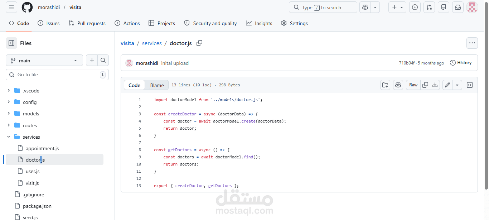This screenshot has height=220, width=489.
Task: Click the search box Type / to search
Action: (x=323, y=7)
